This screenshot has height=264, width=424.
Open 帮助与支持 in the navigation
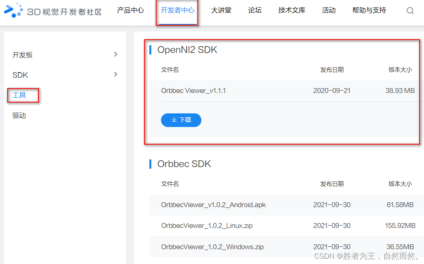click(369, 10)
